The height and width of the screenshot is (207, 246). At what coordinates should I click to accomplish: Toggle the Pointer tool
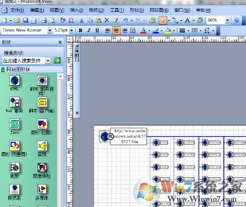tap(163, 20)
